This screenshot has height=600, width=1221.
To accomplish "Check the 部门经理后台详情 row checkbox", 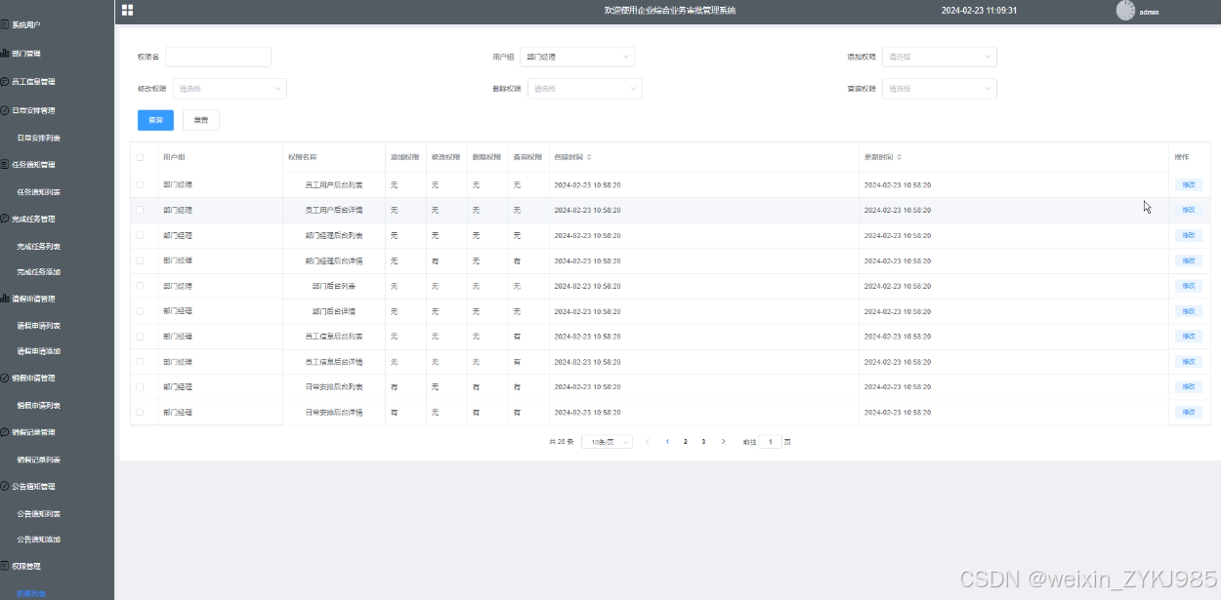I will [140, 260].
